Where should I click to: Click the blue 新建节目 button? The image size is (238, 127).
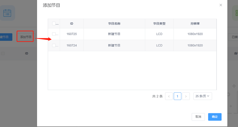coord(6,37)
